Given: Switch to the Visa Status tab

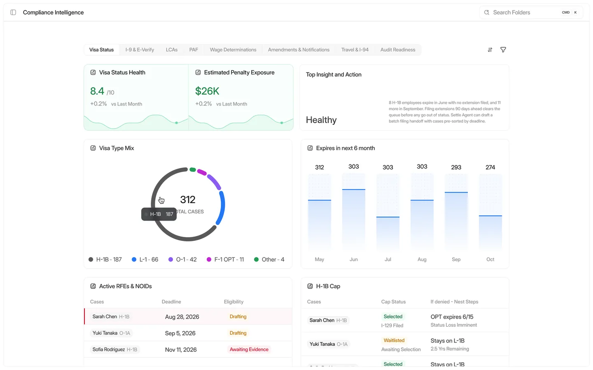Looking at the screenshot, I should [101, 50].
